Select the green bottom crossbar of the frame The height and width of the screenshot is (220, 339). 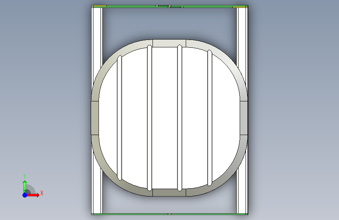coord(170,214)
